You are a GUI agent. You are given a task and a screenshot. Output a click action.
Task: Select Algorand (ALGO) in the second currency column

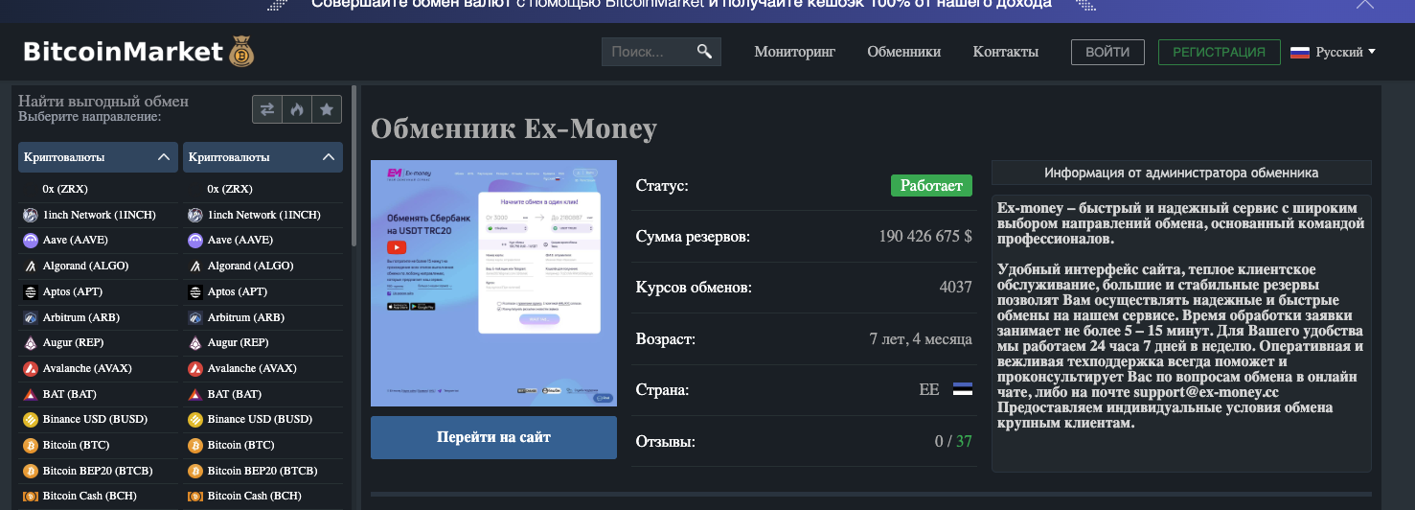(262, 266)
